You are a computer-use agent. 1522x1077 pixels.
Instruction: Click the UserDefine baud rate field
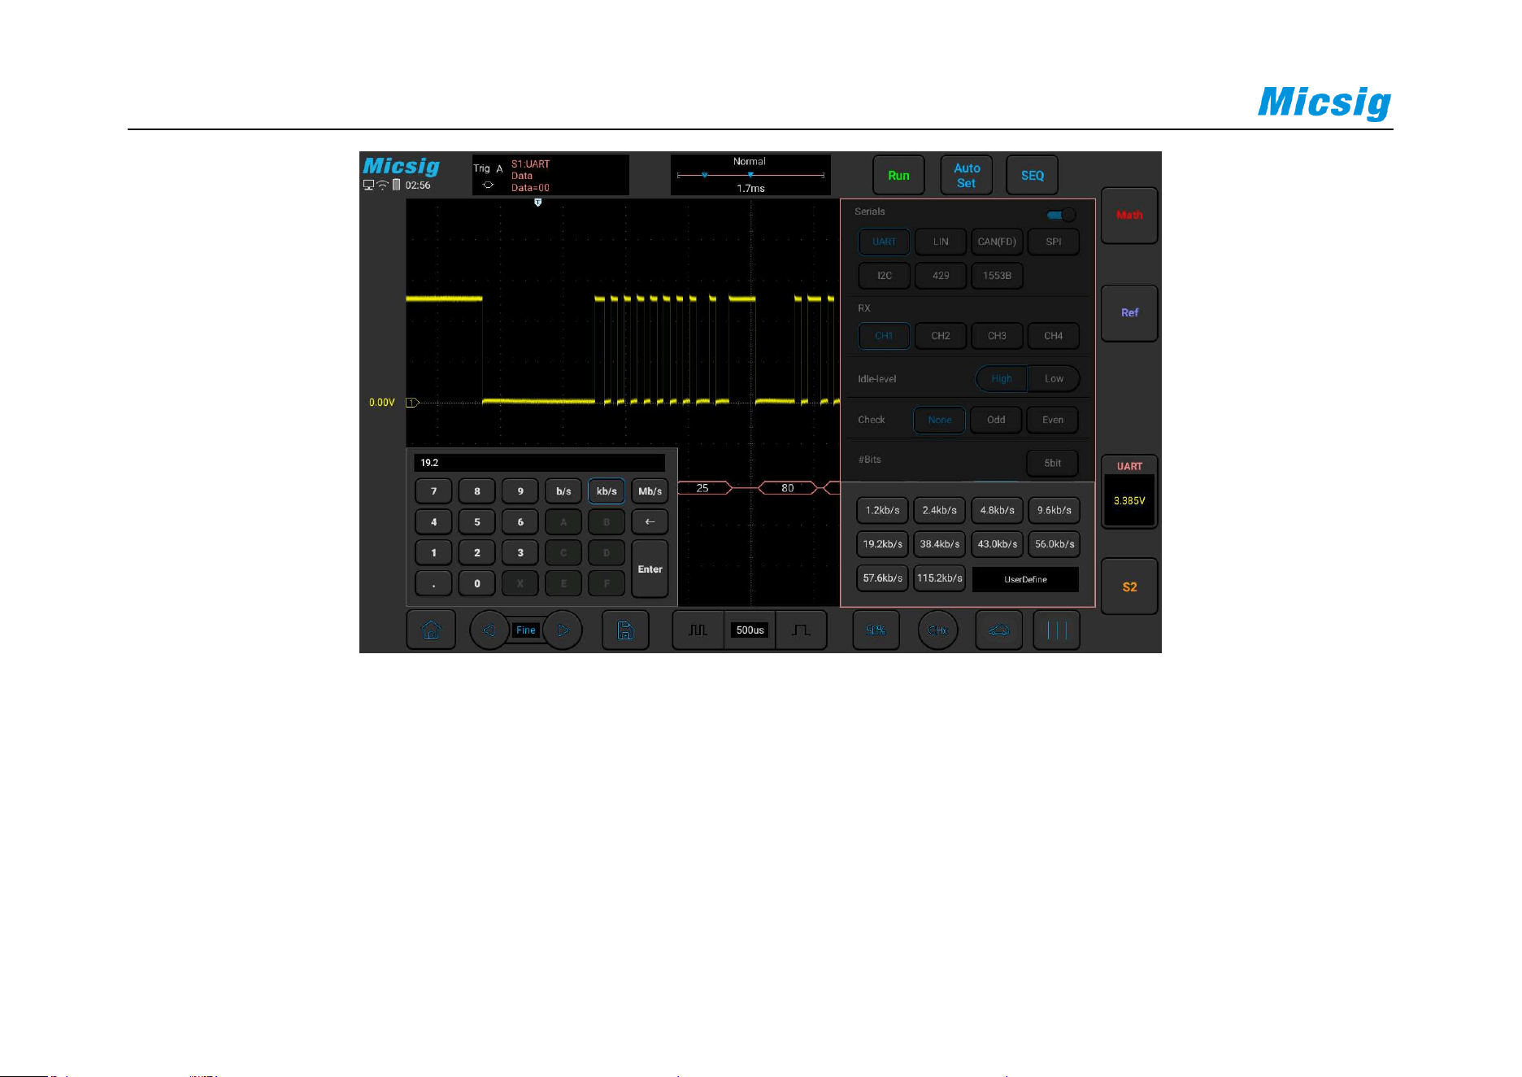[1025, 579]
